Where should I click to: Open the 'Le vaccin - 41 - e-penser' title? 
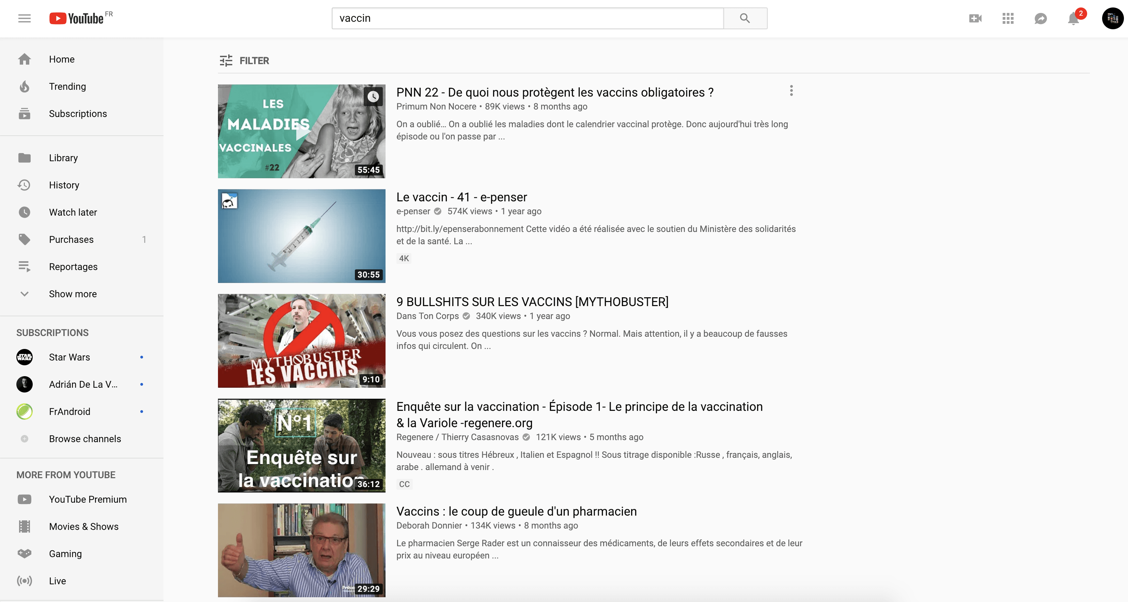coord(461,197)
